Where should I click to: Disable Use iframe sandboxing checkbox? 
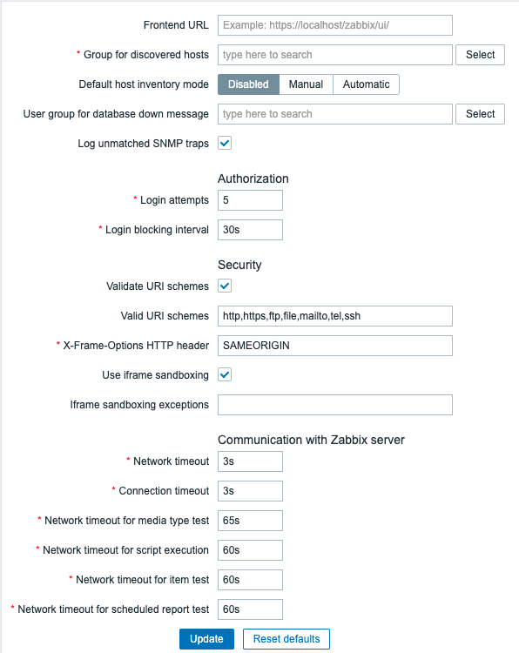pos(225,374)
